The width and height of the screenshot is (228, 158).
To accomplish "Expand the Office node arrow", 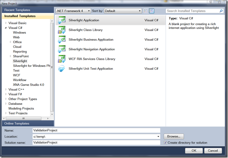I will point(11,42).
